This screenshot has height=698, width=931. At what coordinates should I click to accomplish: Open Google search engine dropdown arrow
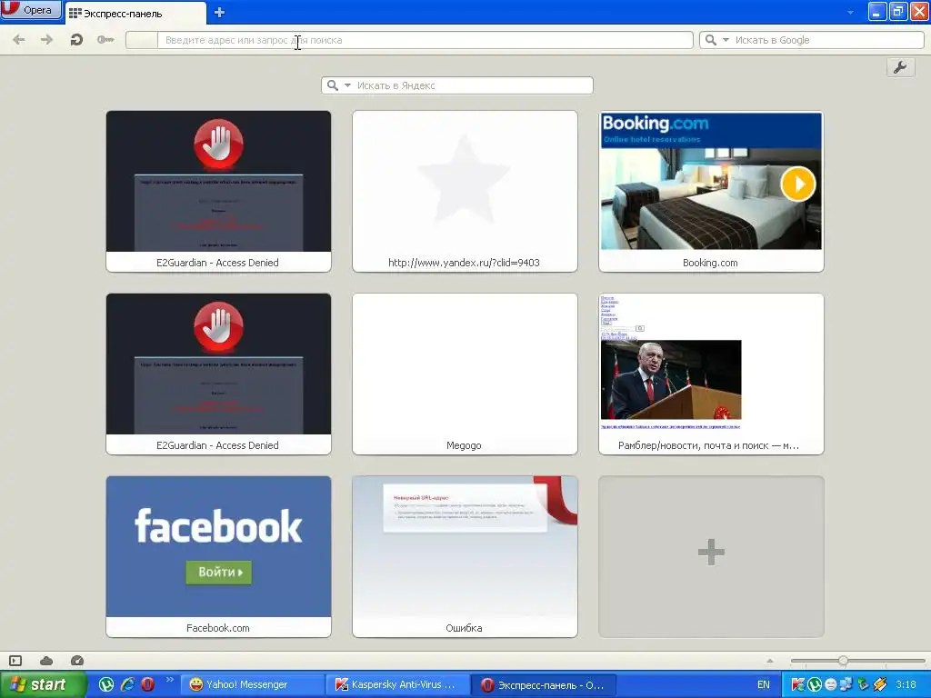pos(726,40)
